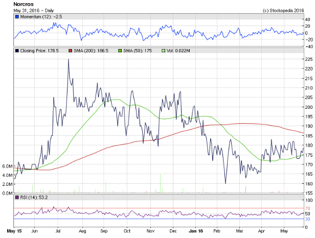Image resolution: width=315 pixels, height=238 pixels.
Task: Click the 225 price axis label
Action: point(309,59)
